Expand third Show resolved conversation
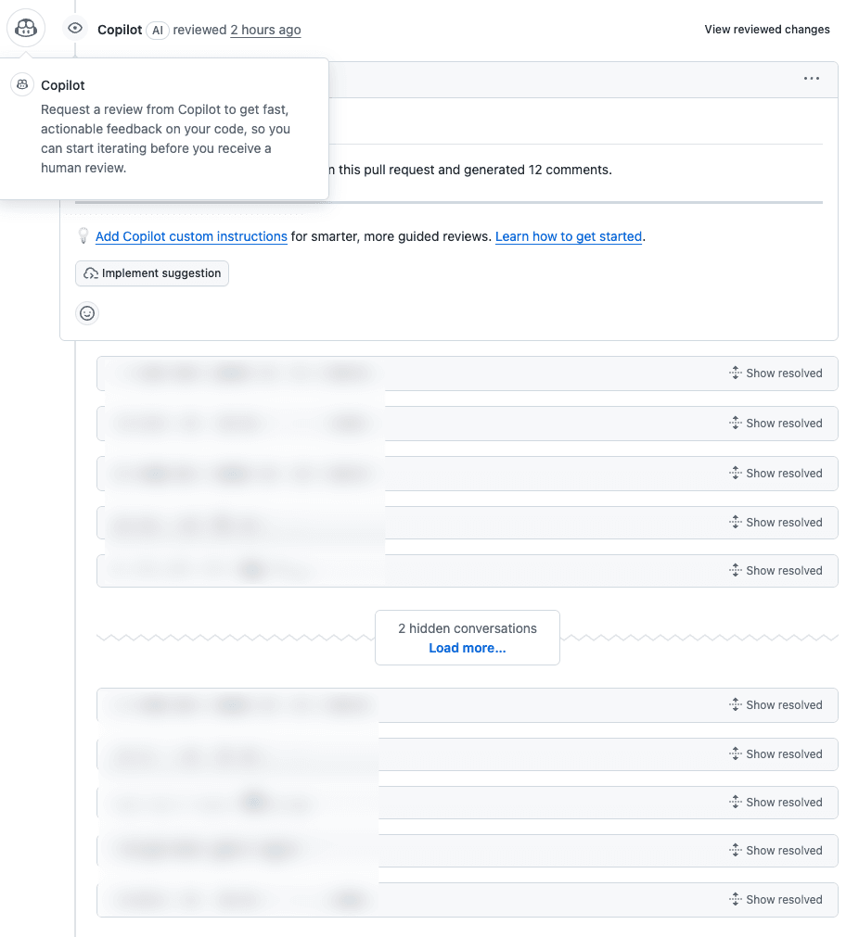The width and height of the screenshot is (859, 937). pyautogui.click(x=784, y=474)
